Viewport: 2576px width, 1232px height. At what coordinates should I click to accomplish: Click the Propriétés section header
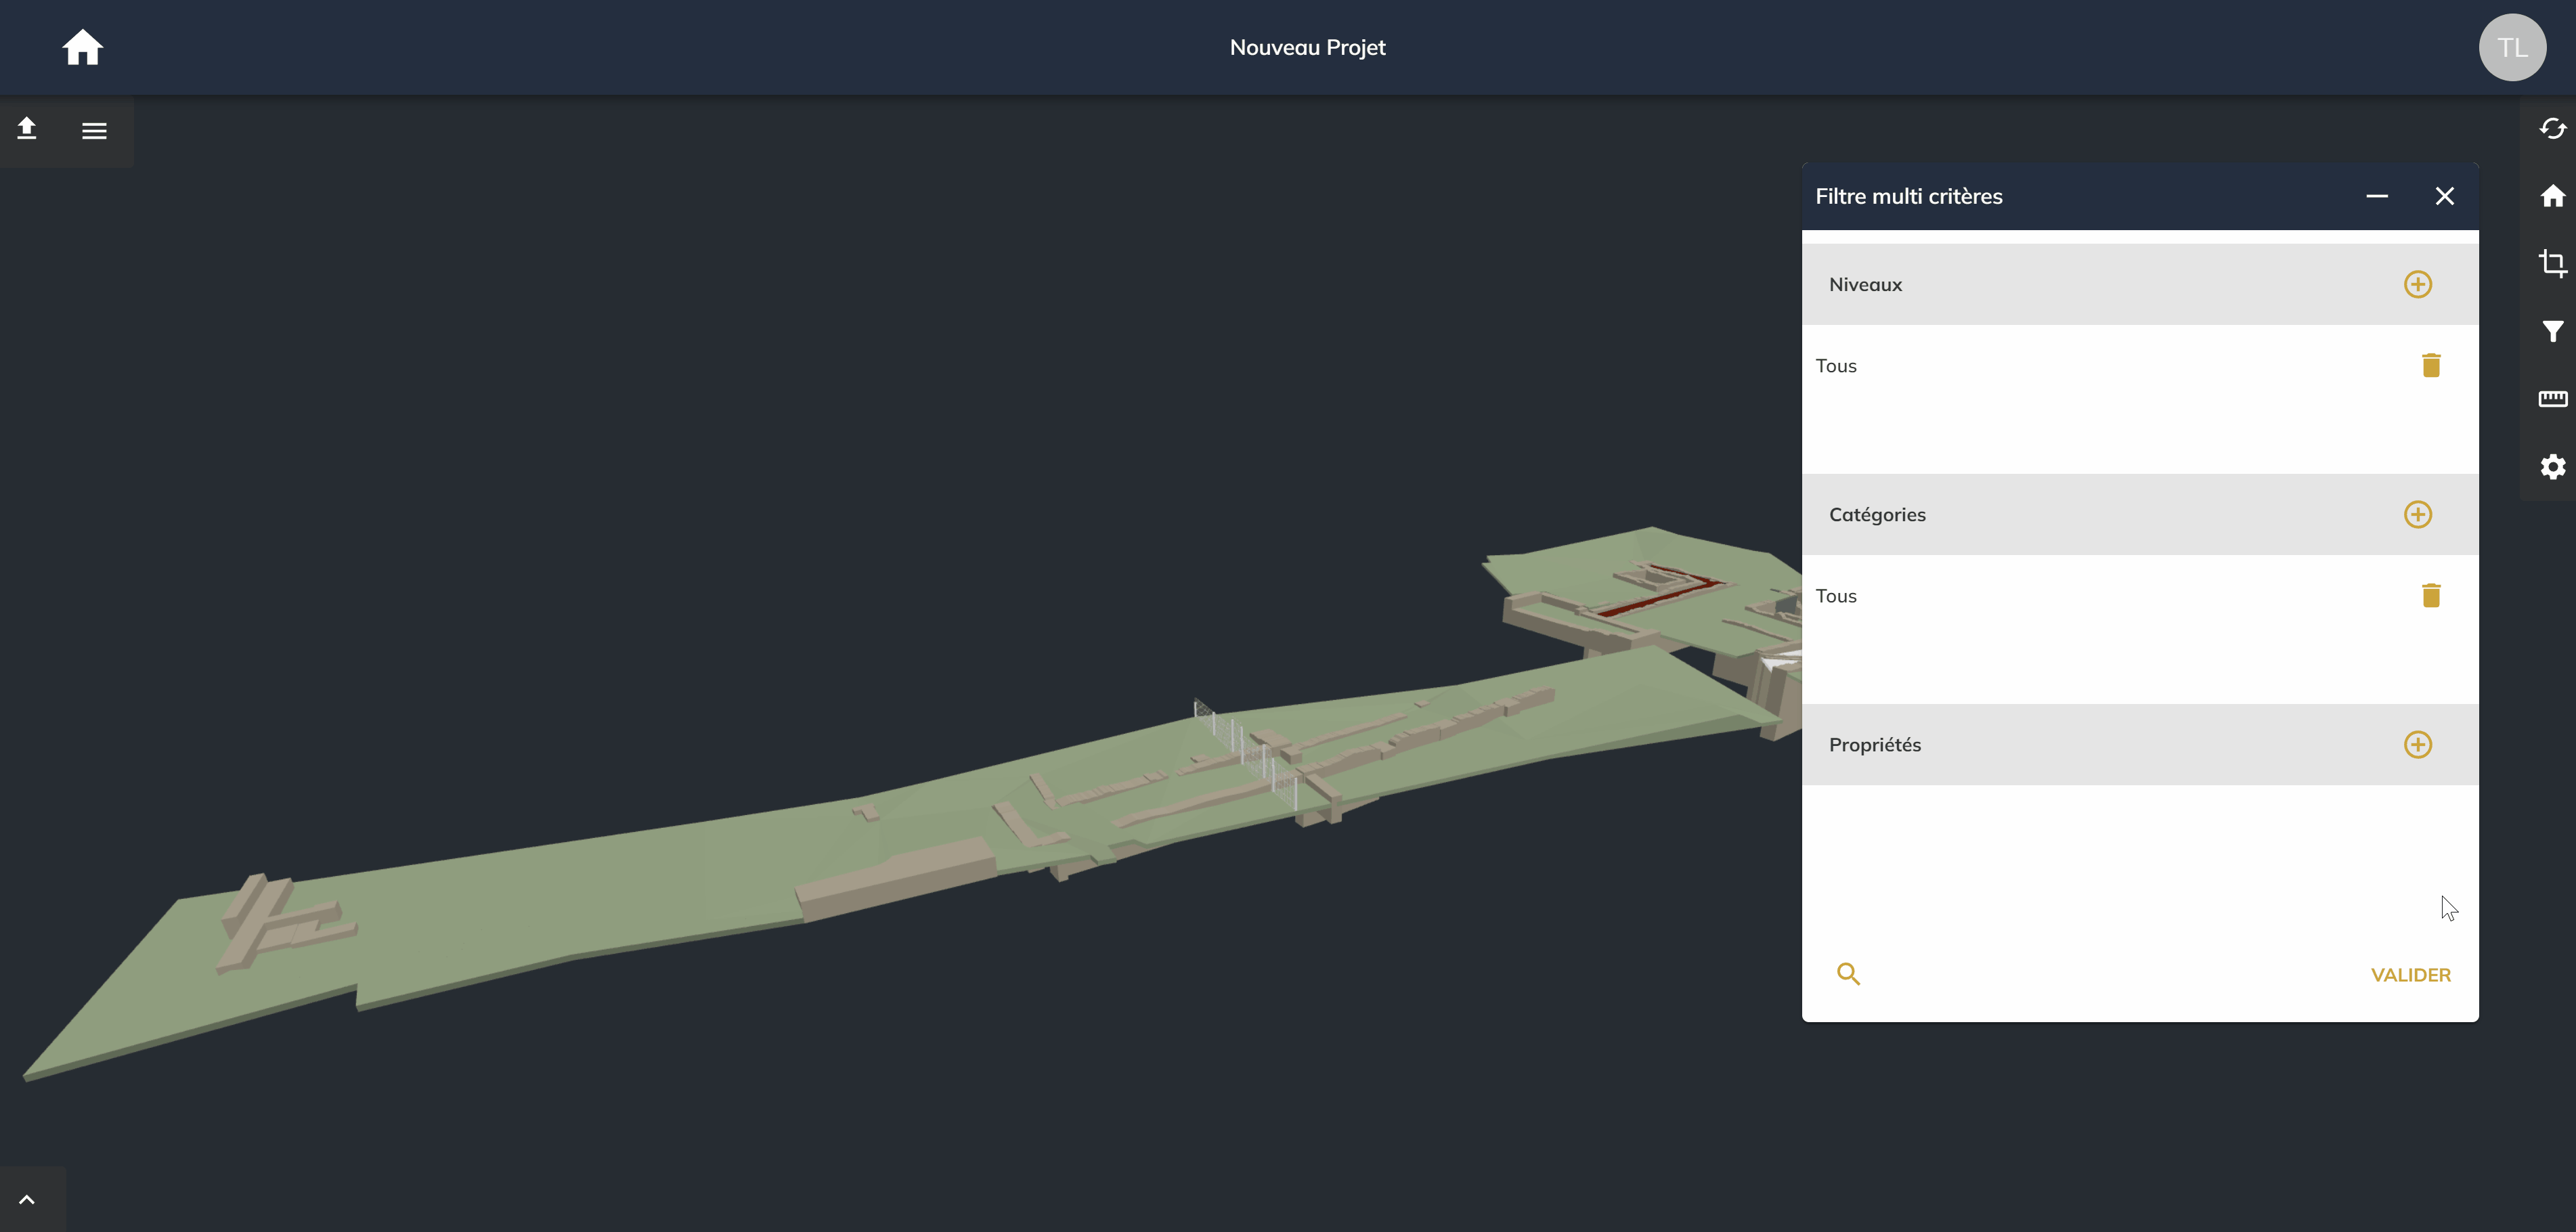click(2139, 744)
